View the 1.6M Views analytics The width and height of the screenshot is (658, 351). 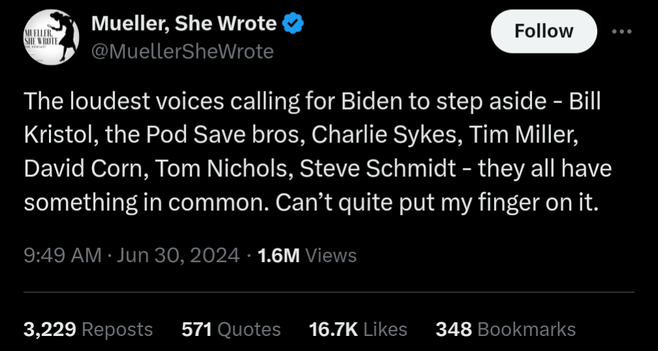point(307,256)
